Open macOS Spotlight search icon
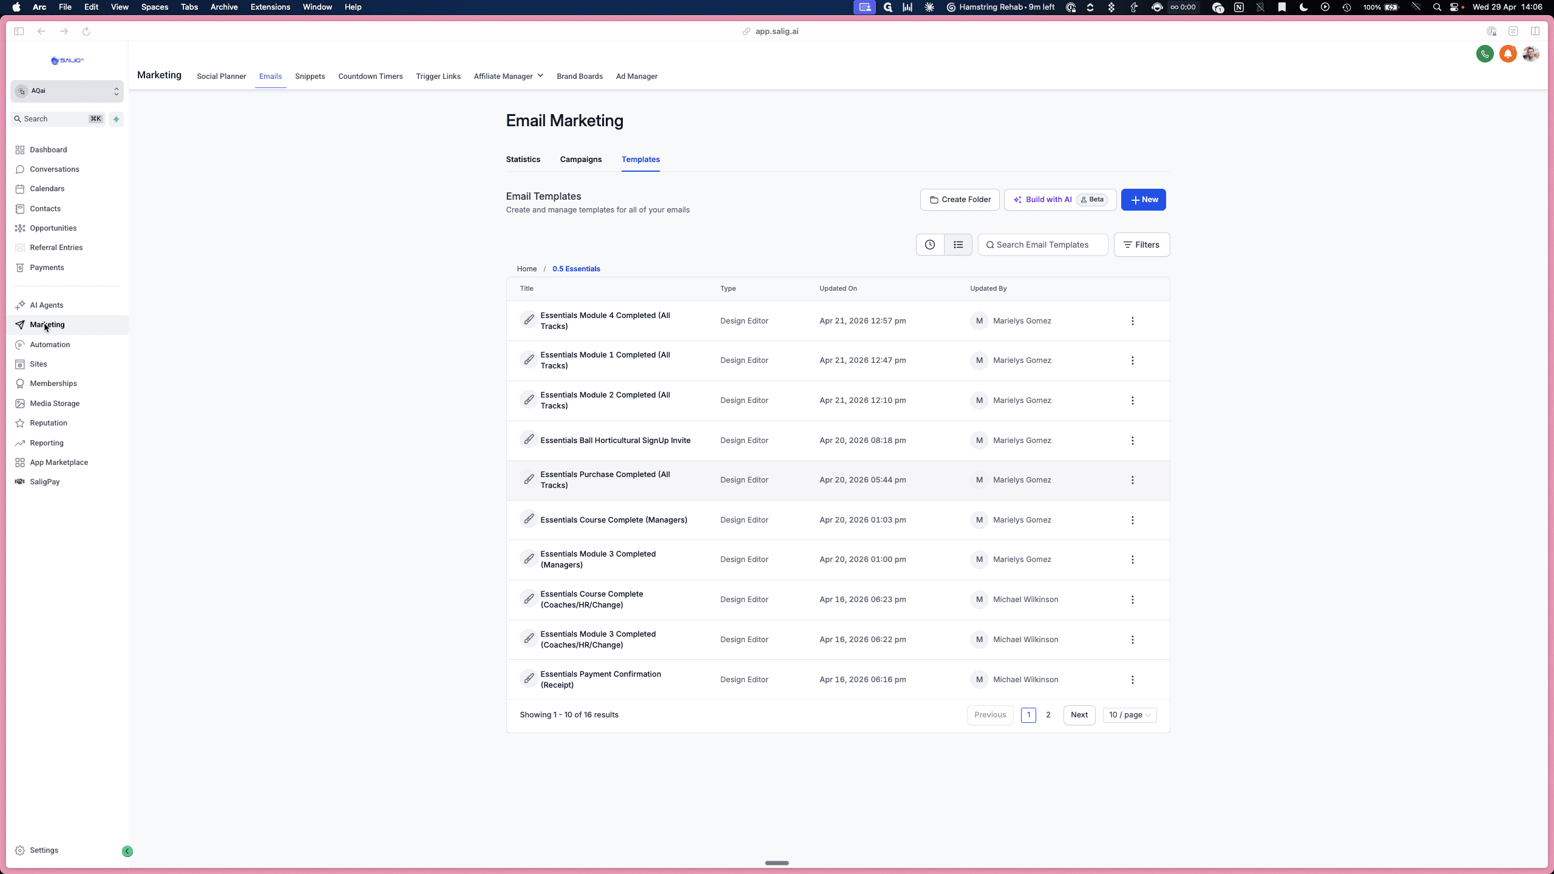This screenshot has width=1554, height=874. point(1437,7)
